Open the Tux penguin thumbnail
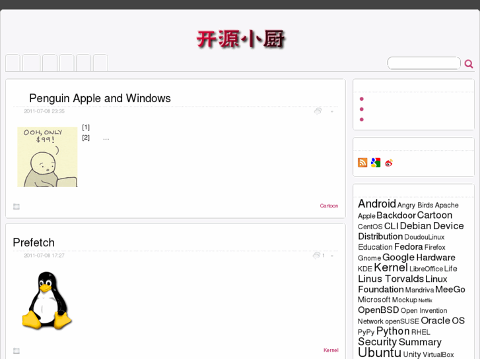 tap(47, 300)
